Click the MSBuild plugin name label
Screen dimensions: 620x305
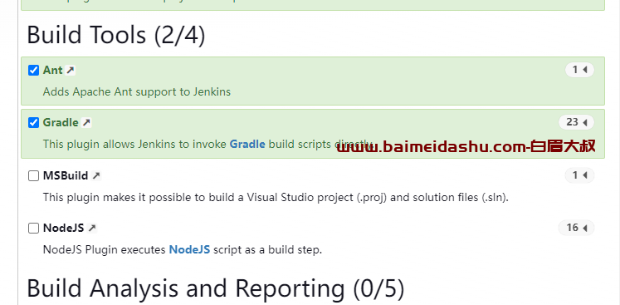tap(66, 175)
